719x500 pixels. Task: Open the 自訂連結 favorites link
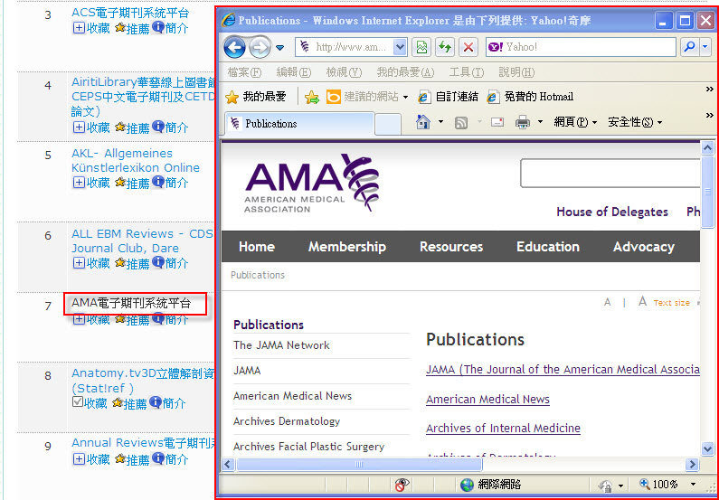(448, 97)
